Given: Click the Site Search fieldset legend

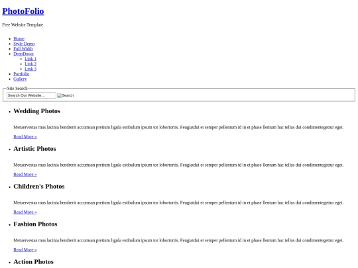Looking at the screenshot, I should (x=17, y=88).
